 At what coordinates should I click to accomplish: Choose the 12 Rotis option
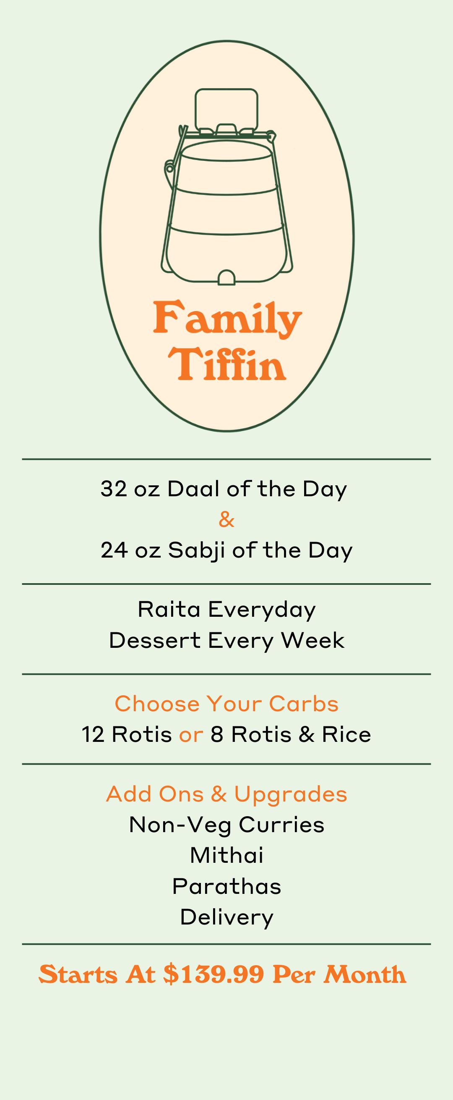click(127, 734)
